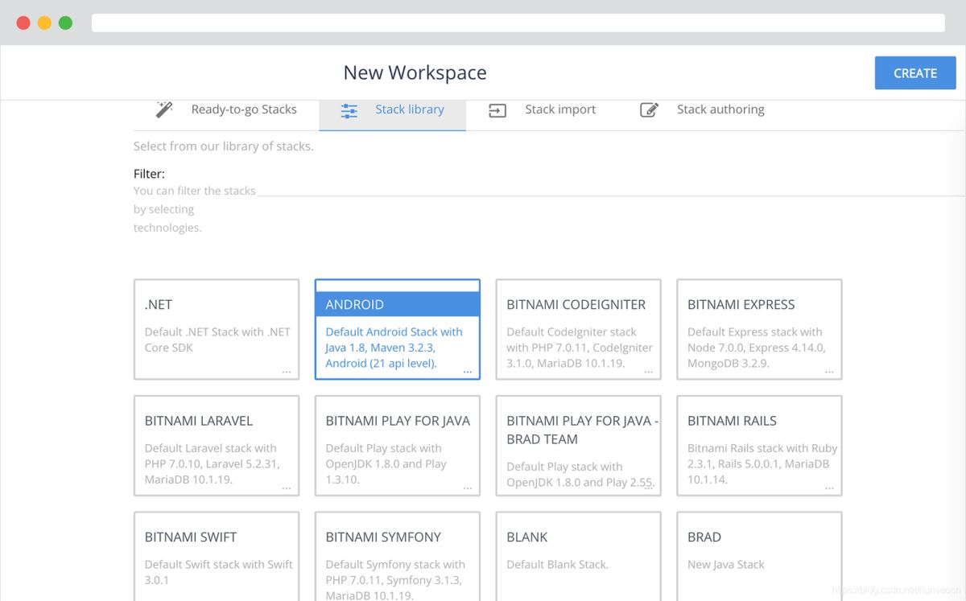Expand the ellipsis on the Android stack card
Image resolution: width=966 pixels, height=601 pixels.
click(468, 372)
